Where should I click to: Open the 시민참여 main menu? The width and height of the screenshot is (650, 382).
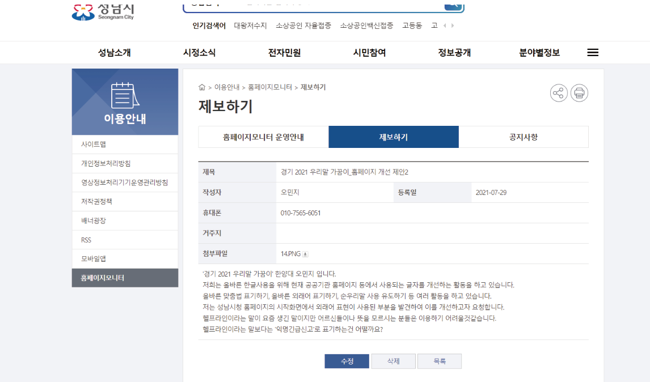pos(369,53)
